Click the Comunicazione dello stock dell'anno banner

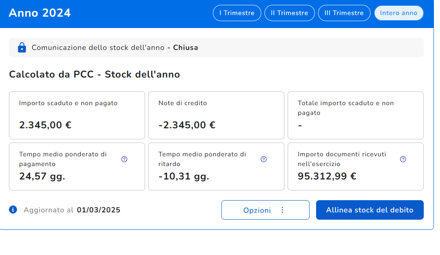point(216,48)
